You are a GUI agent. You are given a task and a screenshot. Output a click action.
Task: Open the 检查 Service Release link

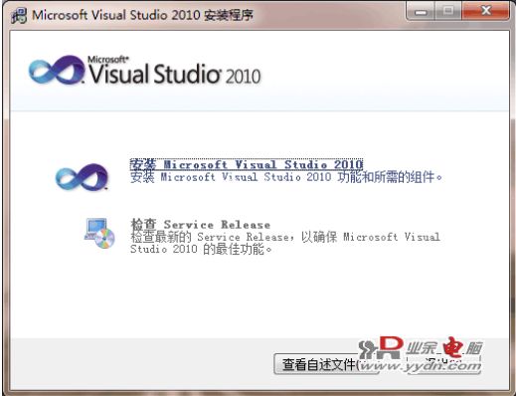click(x=200, y=225)
